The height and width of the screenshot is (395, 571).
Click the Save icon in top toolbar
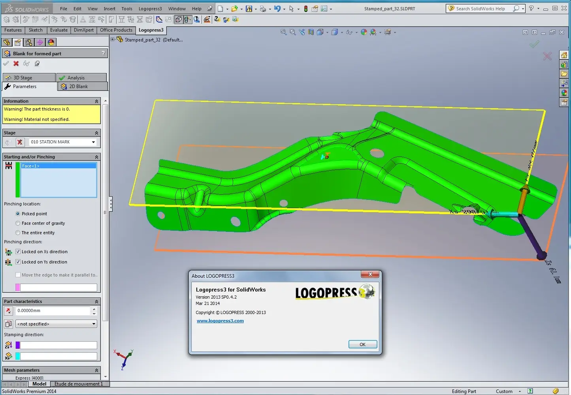coord(249,9)
